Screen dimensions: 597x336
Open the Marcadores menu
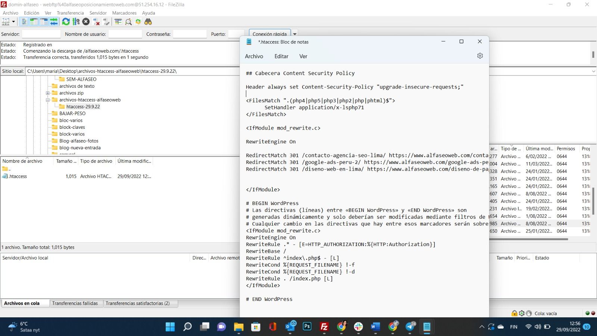point(124,13)
